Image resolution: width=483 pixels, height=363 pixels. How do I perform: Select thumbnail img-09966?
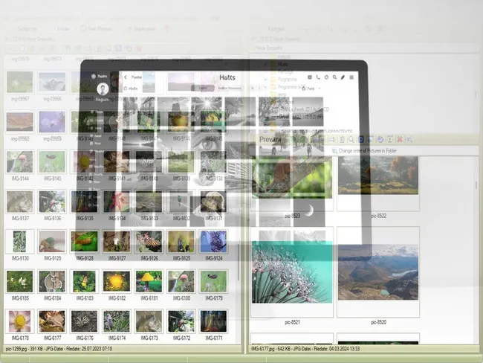pos(52,82)
